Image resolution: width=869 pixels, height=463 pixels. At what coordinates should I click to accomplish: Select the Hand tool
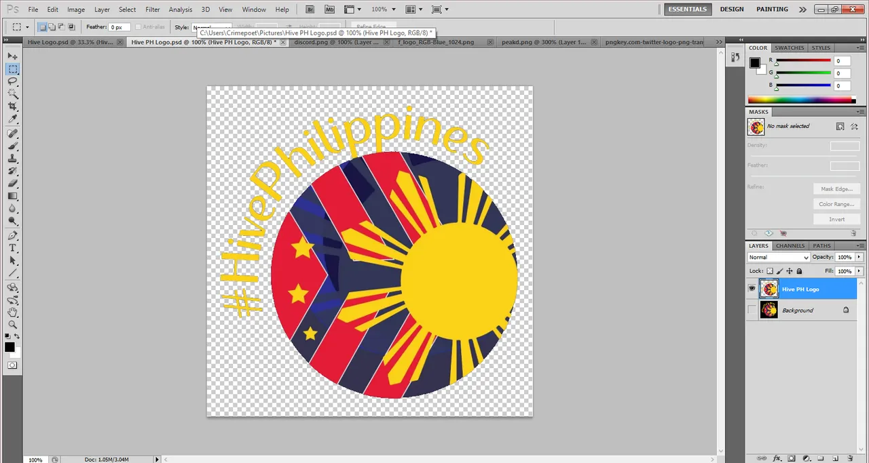[12, 313]
